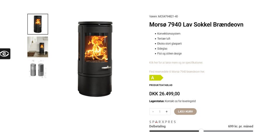Click the Delbetaling slider handle
Screen dimensions: 280x132
[201, 131]
